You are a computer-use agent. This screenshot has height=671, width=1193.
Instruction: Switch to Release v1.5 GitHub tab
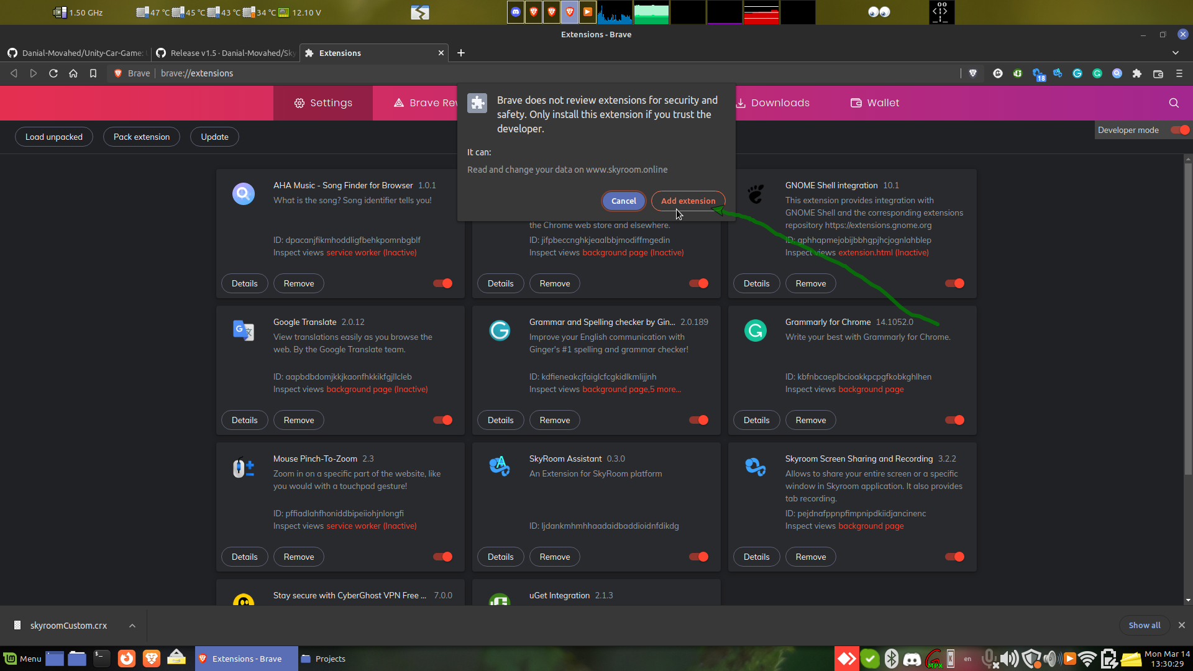click(225, 53)
